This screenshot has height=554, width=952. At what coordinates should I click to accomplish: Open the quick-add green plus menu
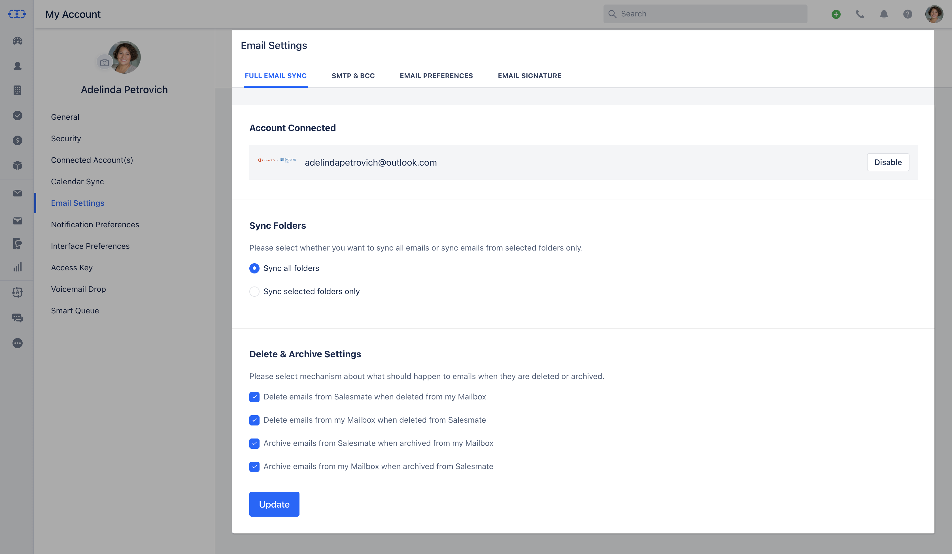[x=836, y=14]
